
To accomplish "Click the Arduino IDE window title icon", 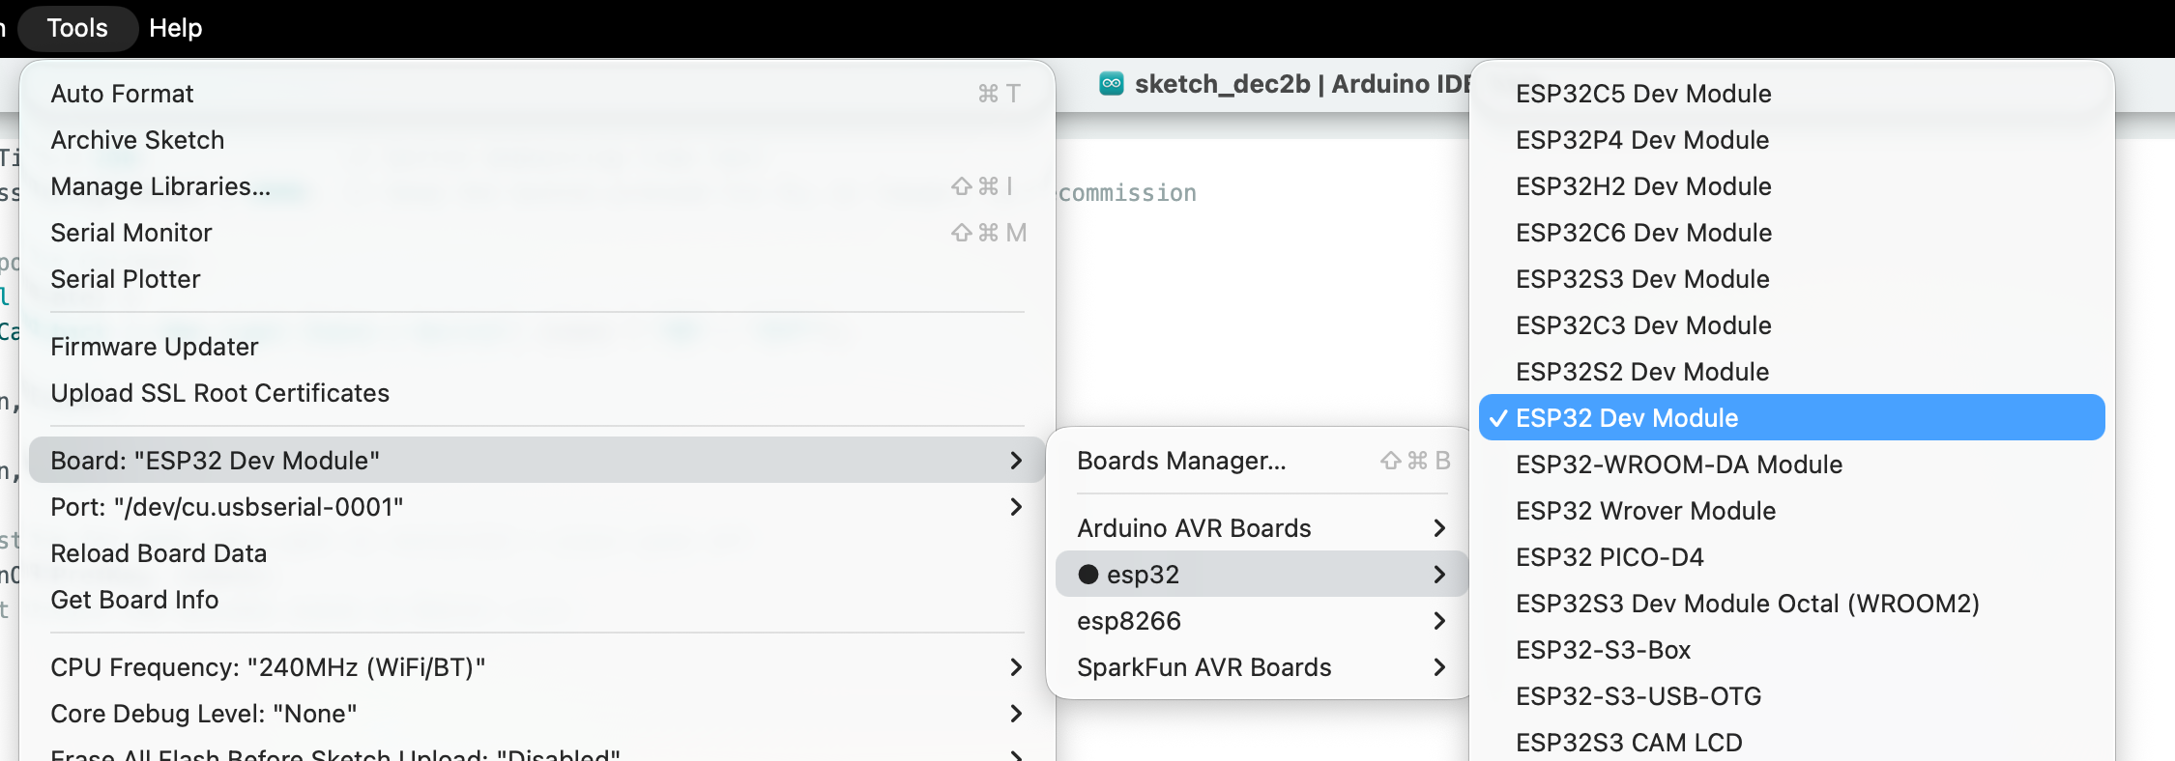I will [x=1111, y=84].
